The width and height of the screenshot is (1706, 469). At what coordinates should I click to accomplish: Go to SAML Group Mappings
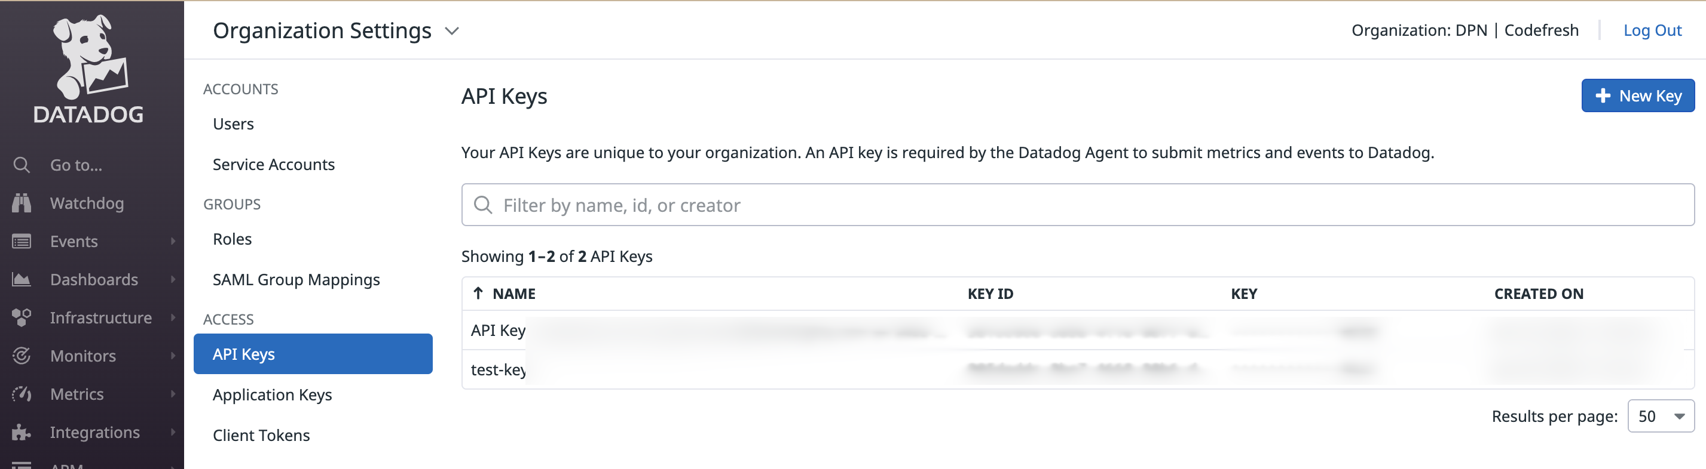tap(296, 280)
